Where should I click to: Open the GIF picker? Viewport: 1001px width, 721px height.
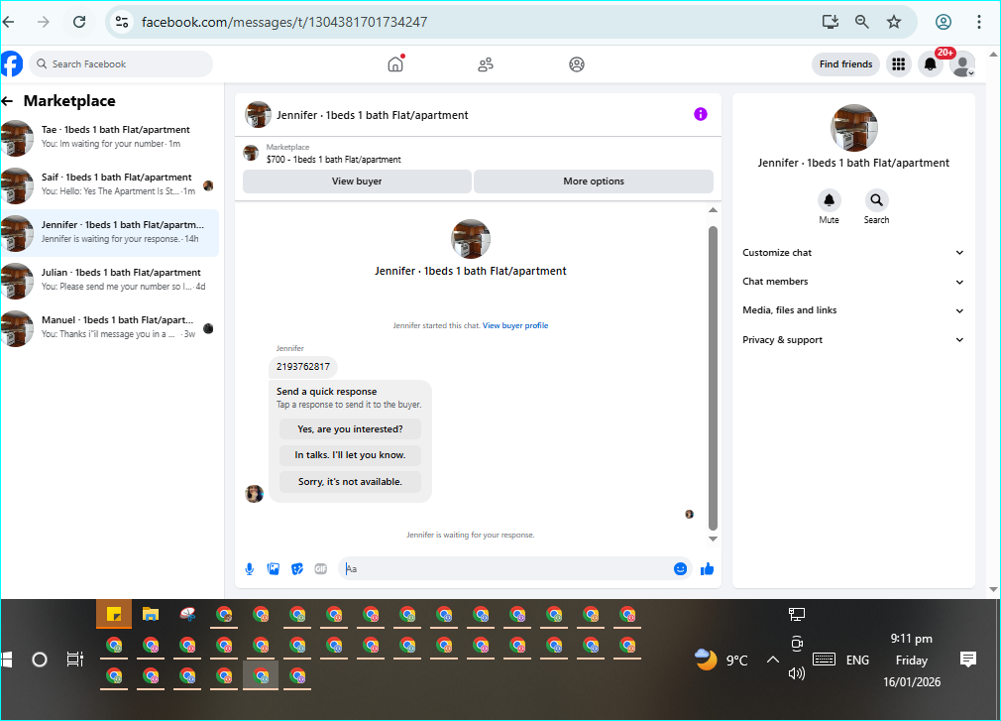320,569
